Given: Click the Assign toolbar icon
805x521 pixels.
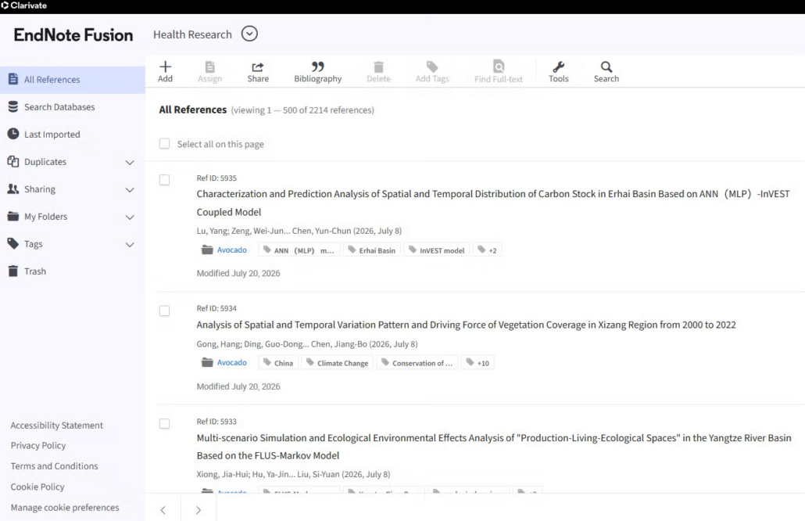Looking at the screenshot, I should pos(209,66).
